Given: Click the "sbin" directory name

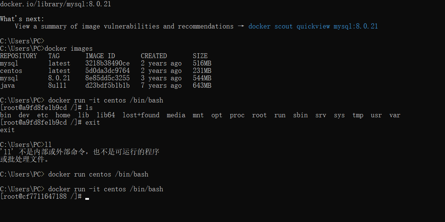Looking at the screenshot, I should coord(300,115).
